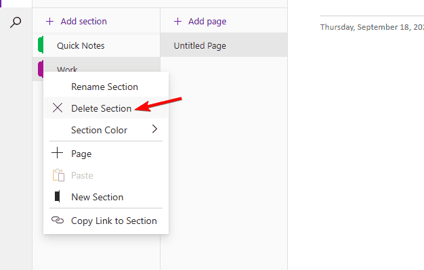Open the search magnifier icon
Screen dimensions: 424x270
click(16, 22)
